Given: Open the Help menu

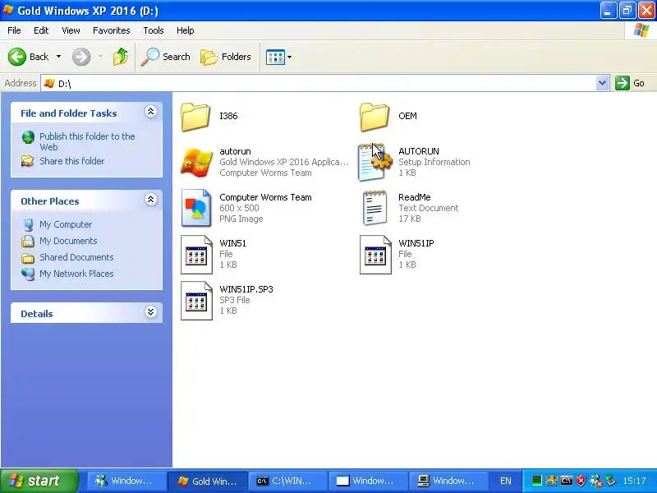Looking at the screenshot, I should (186, 30).
